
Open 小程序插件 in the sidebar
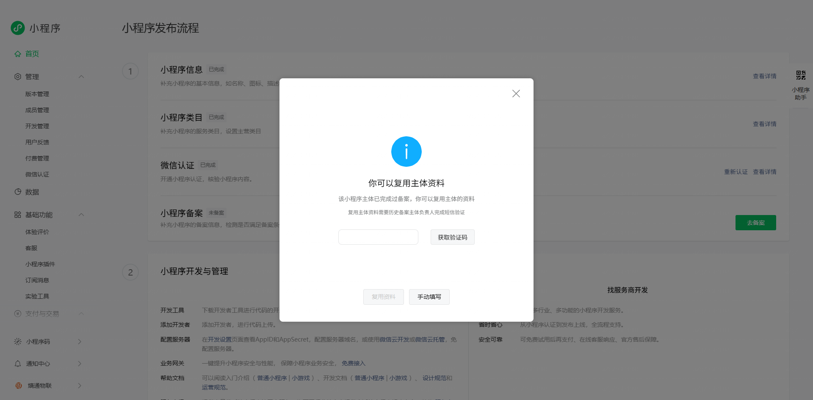[x=40, y=264]
